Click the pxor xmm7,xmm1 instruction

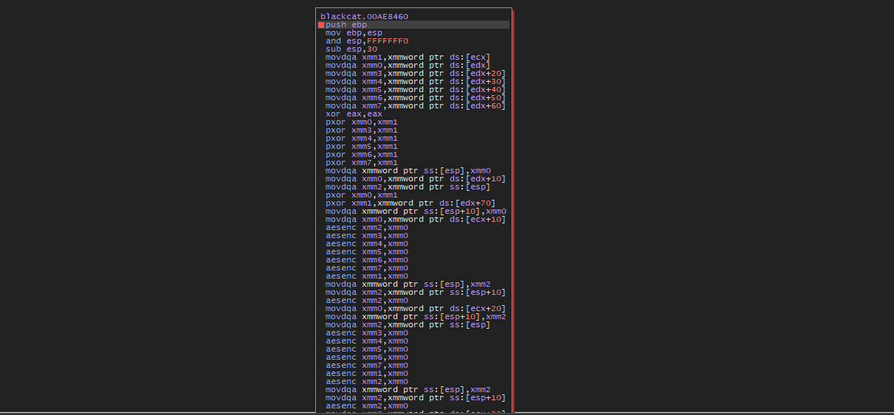coord(361,163)
